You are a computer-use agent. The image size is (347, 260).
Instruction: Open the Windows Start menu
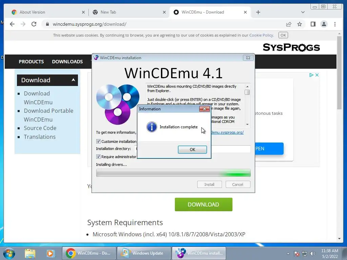pyautogui.click(x=9, y=253)
